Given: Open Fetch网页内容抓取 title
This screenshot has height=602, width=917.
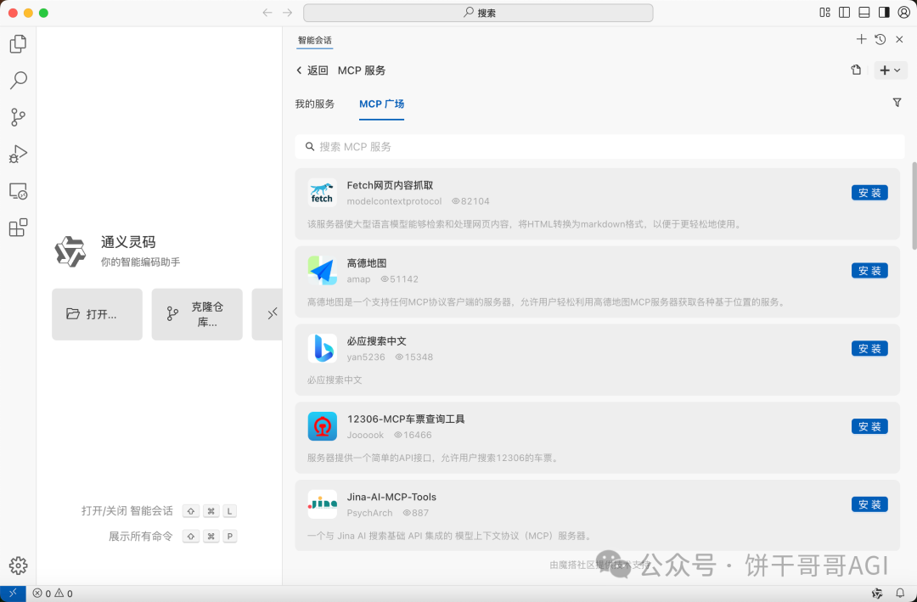Looking at the screenshot, I should (390, 185).
